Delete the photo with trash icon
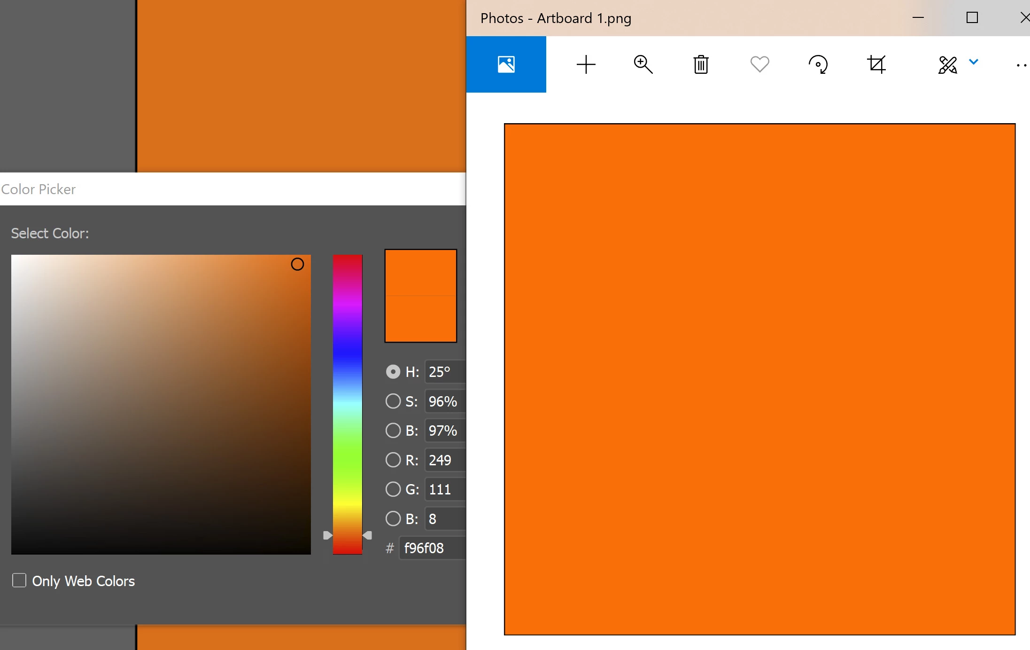Screen dimensions: 1030x650 click(x=701, y=64)
